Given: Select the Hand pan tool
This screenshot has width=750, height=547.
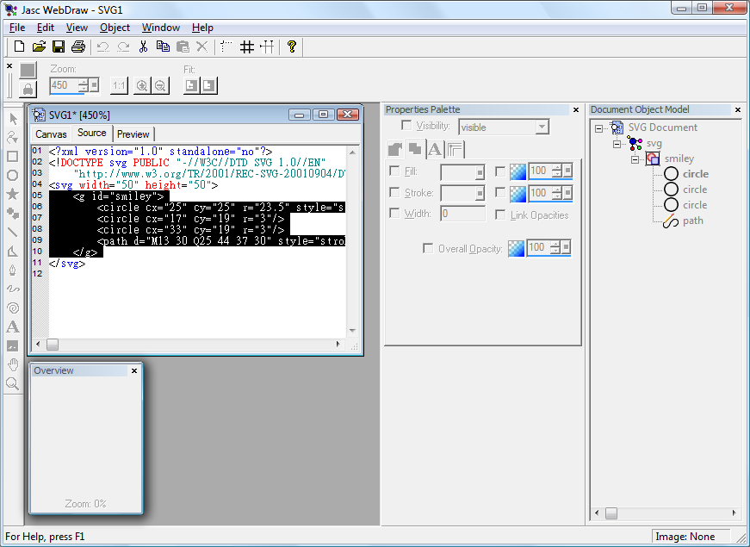Looking at the screenshot, I should (x=13, y=364).
